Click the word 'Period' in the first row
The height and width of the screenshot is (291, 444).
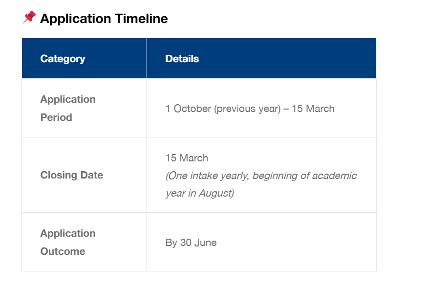pyautogui.click(x=56, y=117)
